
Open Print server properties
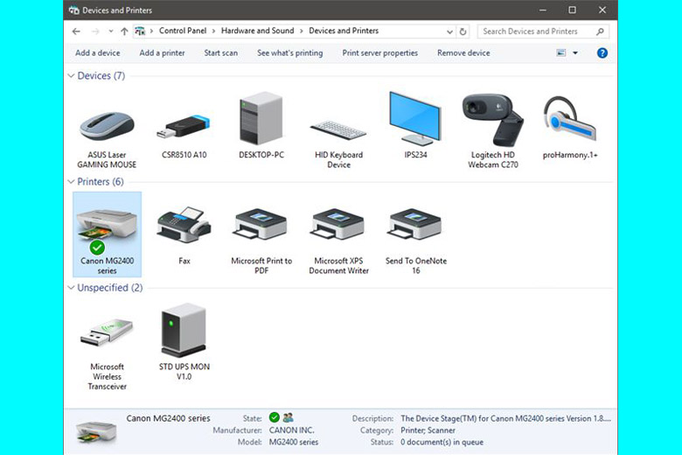pos(379,53)
